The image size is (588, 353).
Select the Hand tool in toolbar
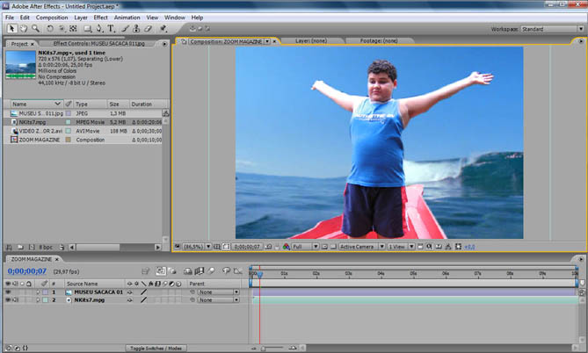coord(22,28)
